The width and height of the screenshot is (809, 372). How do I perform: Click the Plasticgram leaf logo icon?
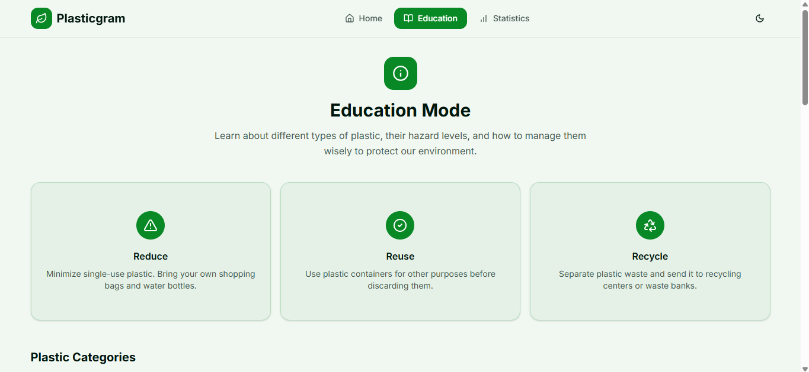(41, 18)
